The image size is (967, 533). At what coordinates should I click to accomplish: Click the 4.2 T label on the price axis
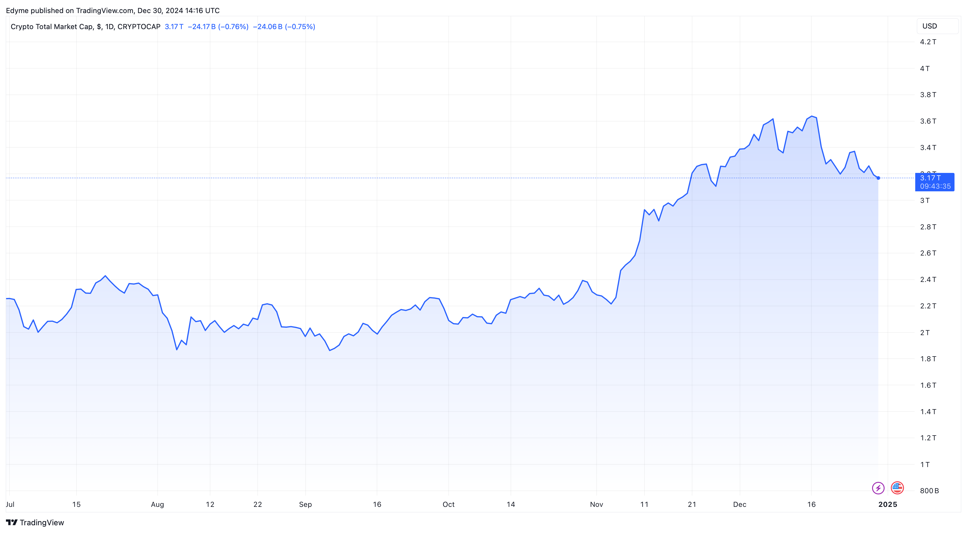point(928,42)
